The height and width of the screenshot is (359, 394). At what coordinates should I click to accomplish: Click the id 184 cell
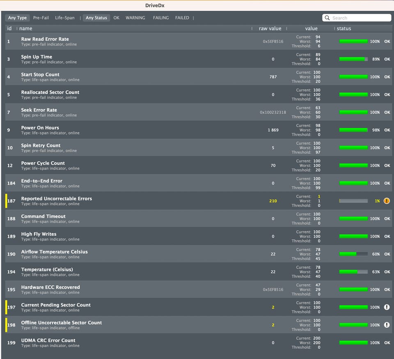tap(11, 183)
